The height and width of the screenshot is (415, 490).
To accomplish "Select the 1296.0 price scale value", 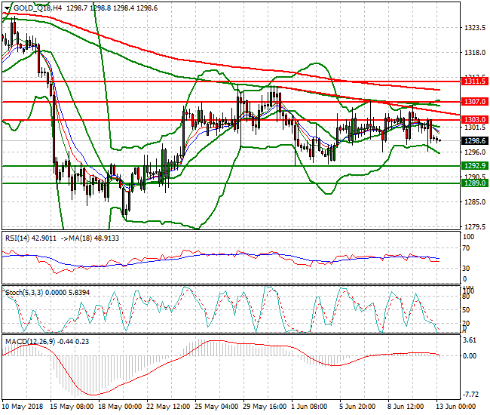I will [x=475, y=152].
